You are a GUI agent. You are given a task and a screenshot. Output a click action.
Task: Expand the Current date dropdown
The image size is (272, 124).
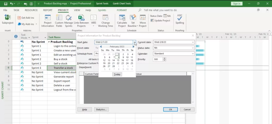tap(193, 42)
